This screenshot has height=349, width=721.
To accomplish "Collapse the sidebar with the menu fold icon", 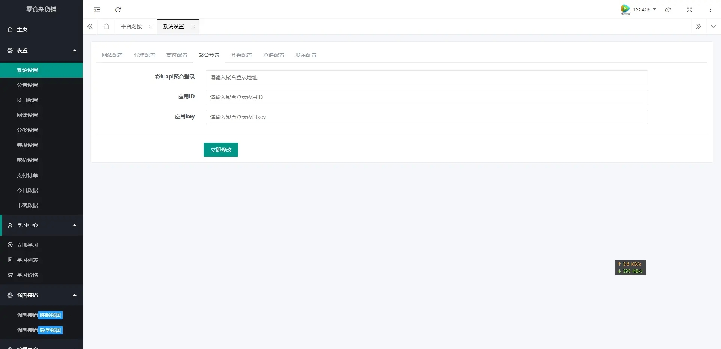I will coord(97,10).
